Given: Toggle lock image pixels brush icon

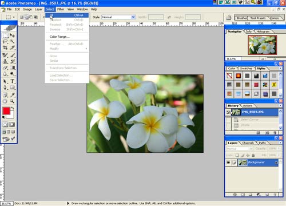Looking at the screenshot, I should click(x=243, y=155).
